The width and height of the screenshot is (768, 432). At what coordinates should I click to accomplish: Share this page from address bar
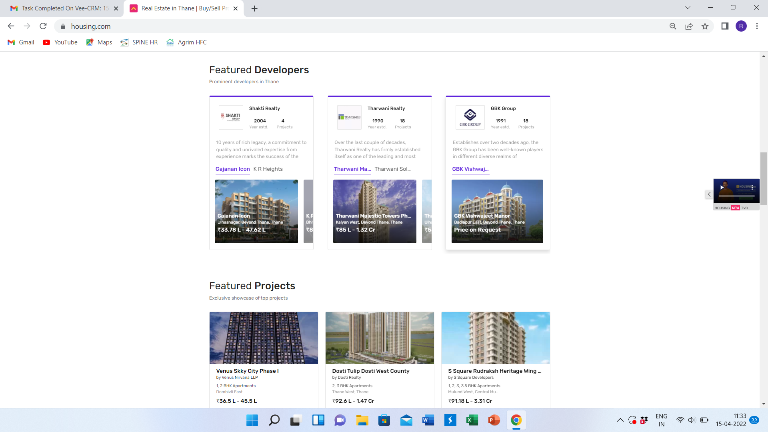coord(689,26)
